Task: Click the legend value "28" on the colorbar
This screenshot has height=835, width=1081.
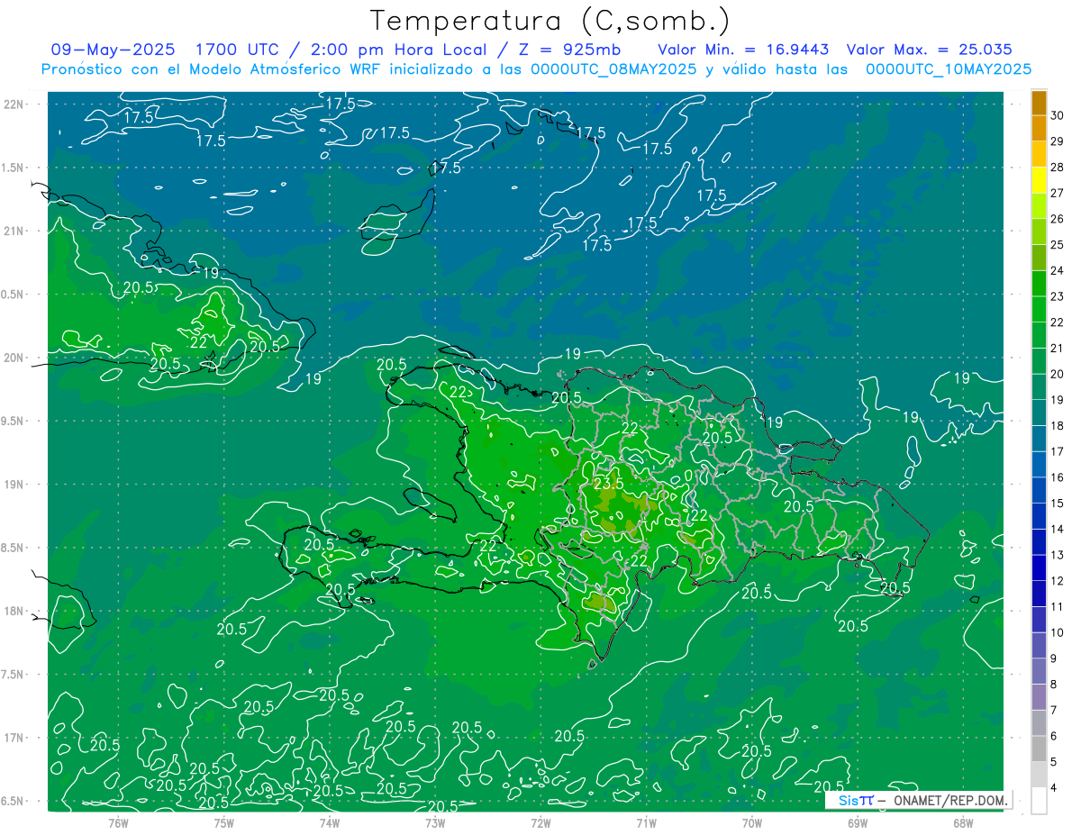Action: click(x=1058, y=167)
